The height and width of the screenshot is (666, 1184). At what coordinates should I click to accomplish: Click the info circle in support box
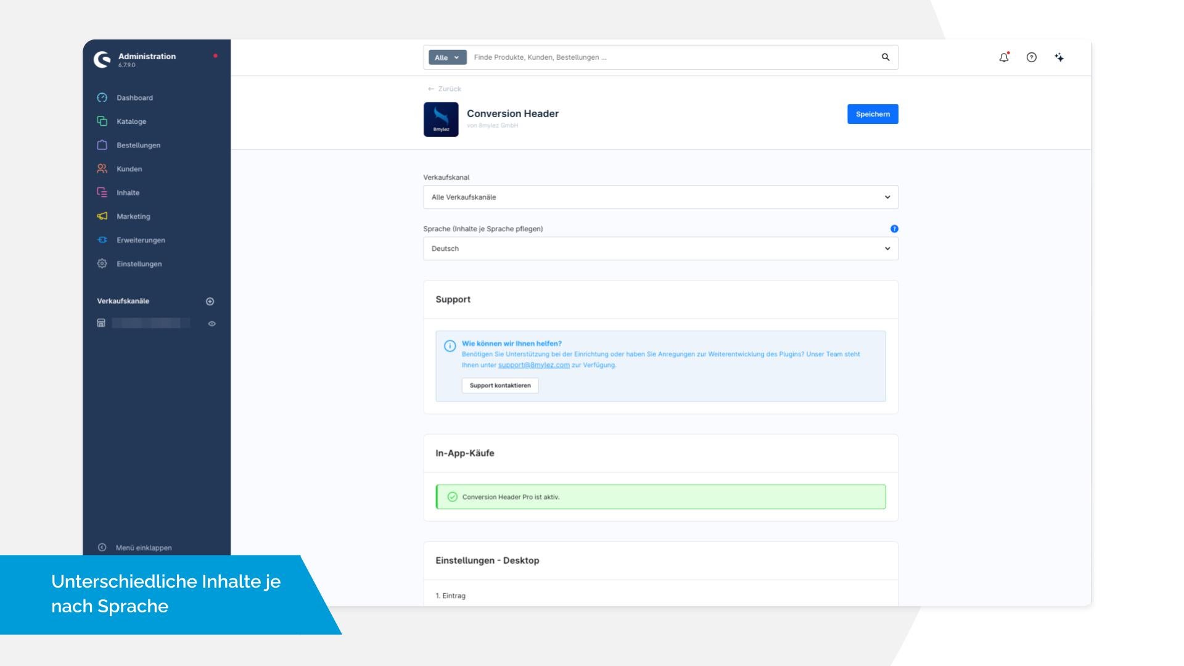coord(450,346)
